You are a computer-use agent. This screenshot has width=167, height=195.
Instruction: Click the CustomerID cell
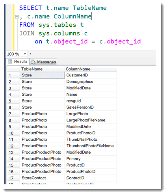coord(91,75)
